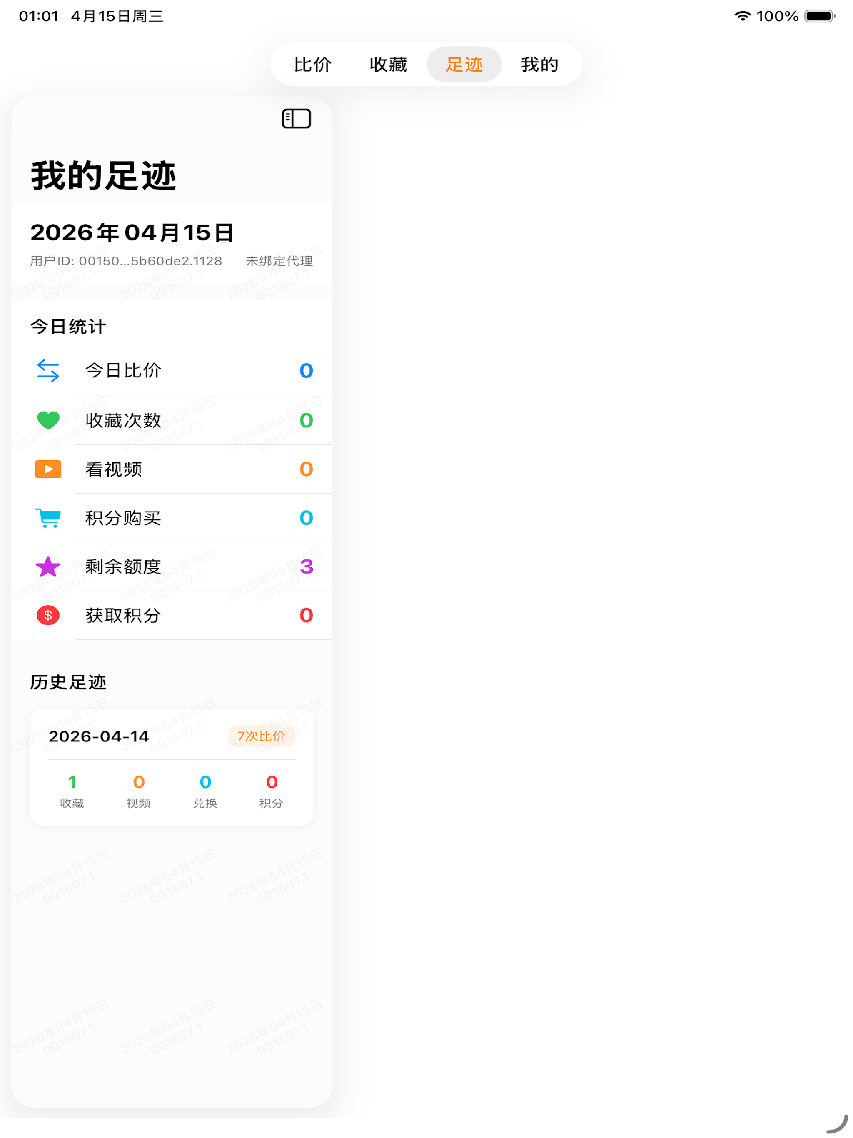Toggle the sidebar panel icon
Viewport: 853px width, 1138px height.
point(296,119)
